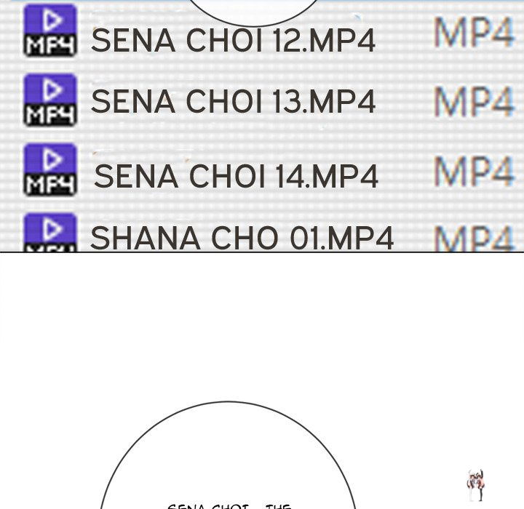Select the SHANA CHO 01 file icon

pyautogui.click(x=49, y=232)
